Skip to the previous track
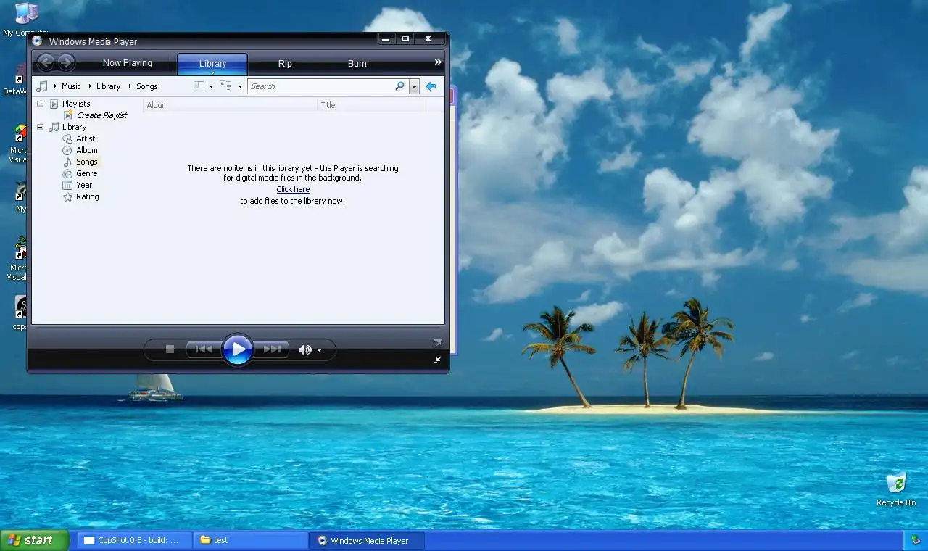Viewport: 928px width, 551px height. (x=204, y=349)
